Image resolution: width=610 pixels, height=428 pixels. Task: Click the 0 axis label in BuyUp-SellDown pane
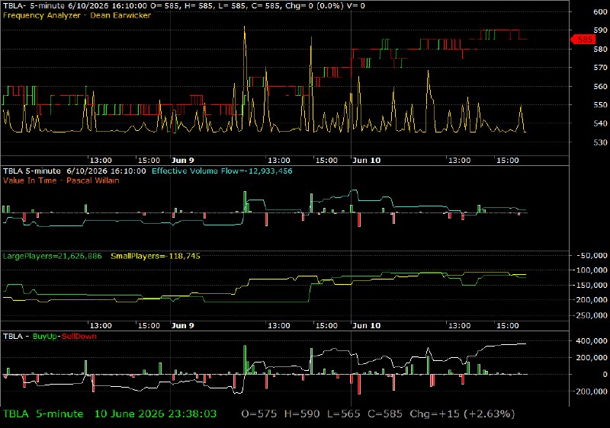[605, 375]
